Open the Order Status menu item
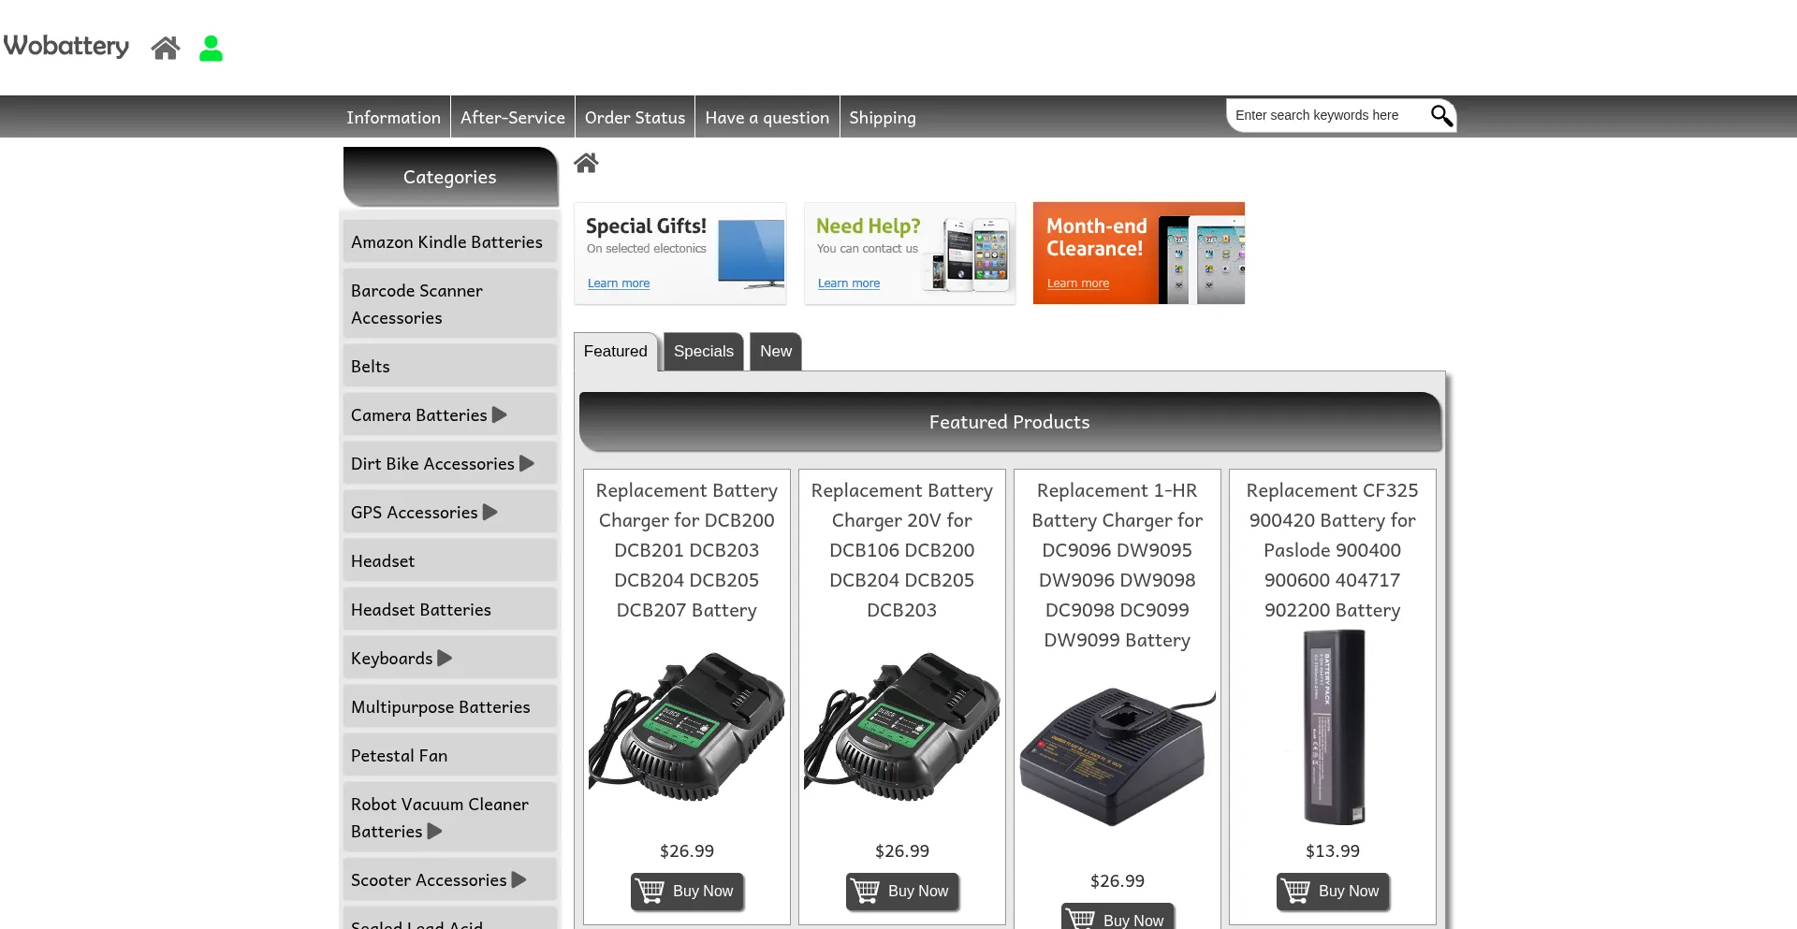Viewport: 1797px width, 929px height. coord(635,118)
